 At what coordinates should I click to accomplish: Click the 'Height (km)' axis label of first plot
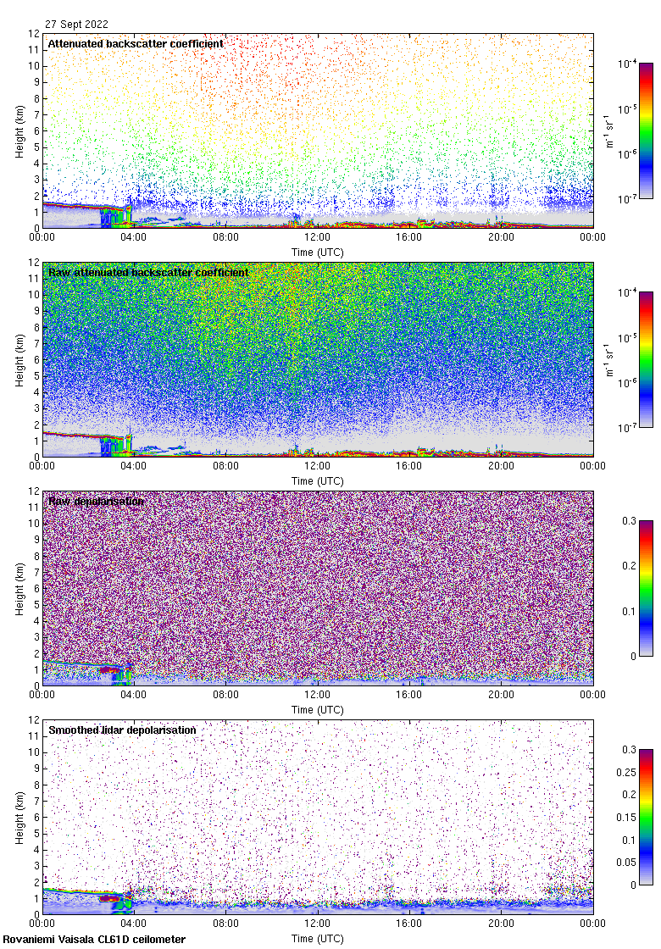pos(20,131)
